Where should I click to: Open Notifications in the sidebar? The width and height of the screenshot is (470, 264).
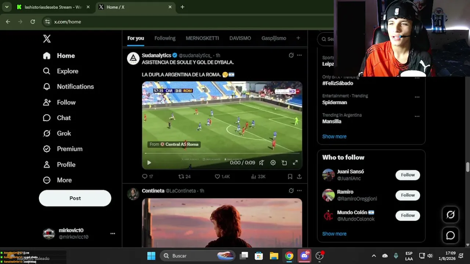[x=68, y=87]
